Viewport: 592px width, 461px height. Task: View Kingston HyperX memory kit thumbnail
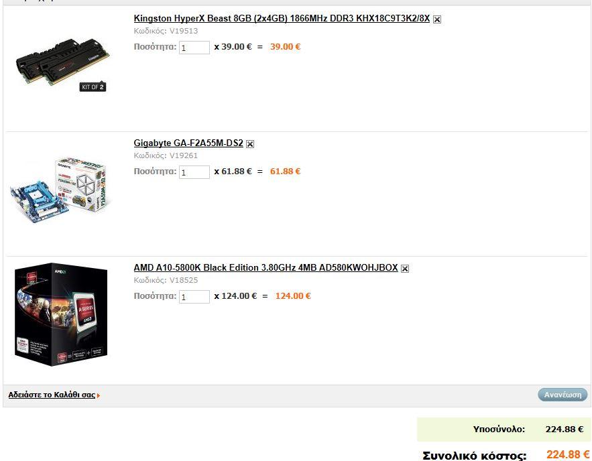click(x=62, y=64)
